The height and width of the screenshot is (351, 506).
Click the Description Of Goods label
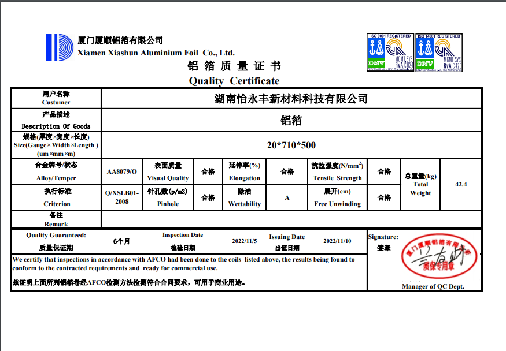pyautogui.click(x=56, y=126)
